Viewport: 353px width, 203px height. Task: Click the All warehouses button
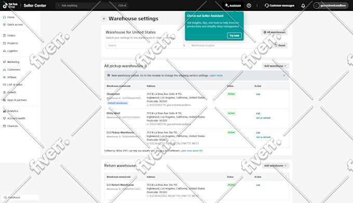(274, 32)
